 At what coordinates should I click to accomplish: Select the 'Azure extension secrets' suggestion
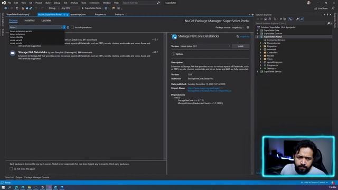pos(21,31)
